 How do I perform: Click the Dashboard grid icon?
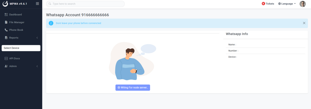(x=6, y=14)
